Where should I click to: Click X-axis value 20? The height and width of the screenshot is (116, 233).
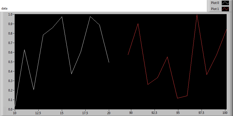109,113
